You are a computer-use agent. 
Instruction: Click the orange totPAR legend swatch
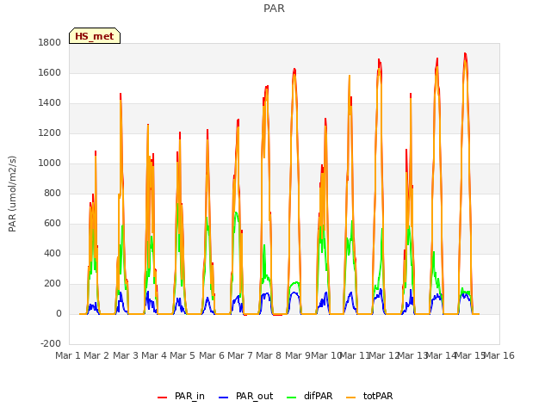pos(350,398)
